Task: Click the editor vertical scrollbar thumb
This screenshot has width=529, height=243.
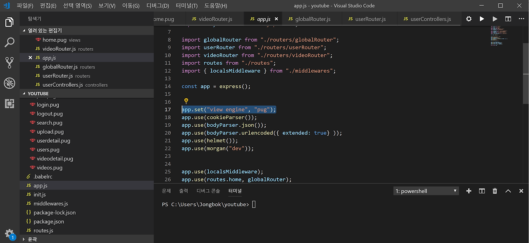Action: [526, 73]
